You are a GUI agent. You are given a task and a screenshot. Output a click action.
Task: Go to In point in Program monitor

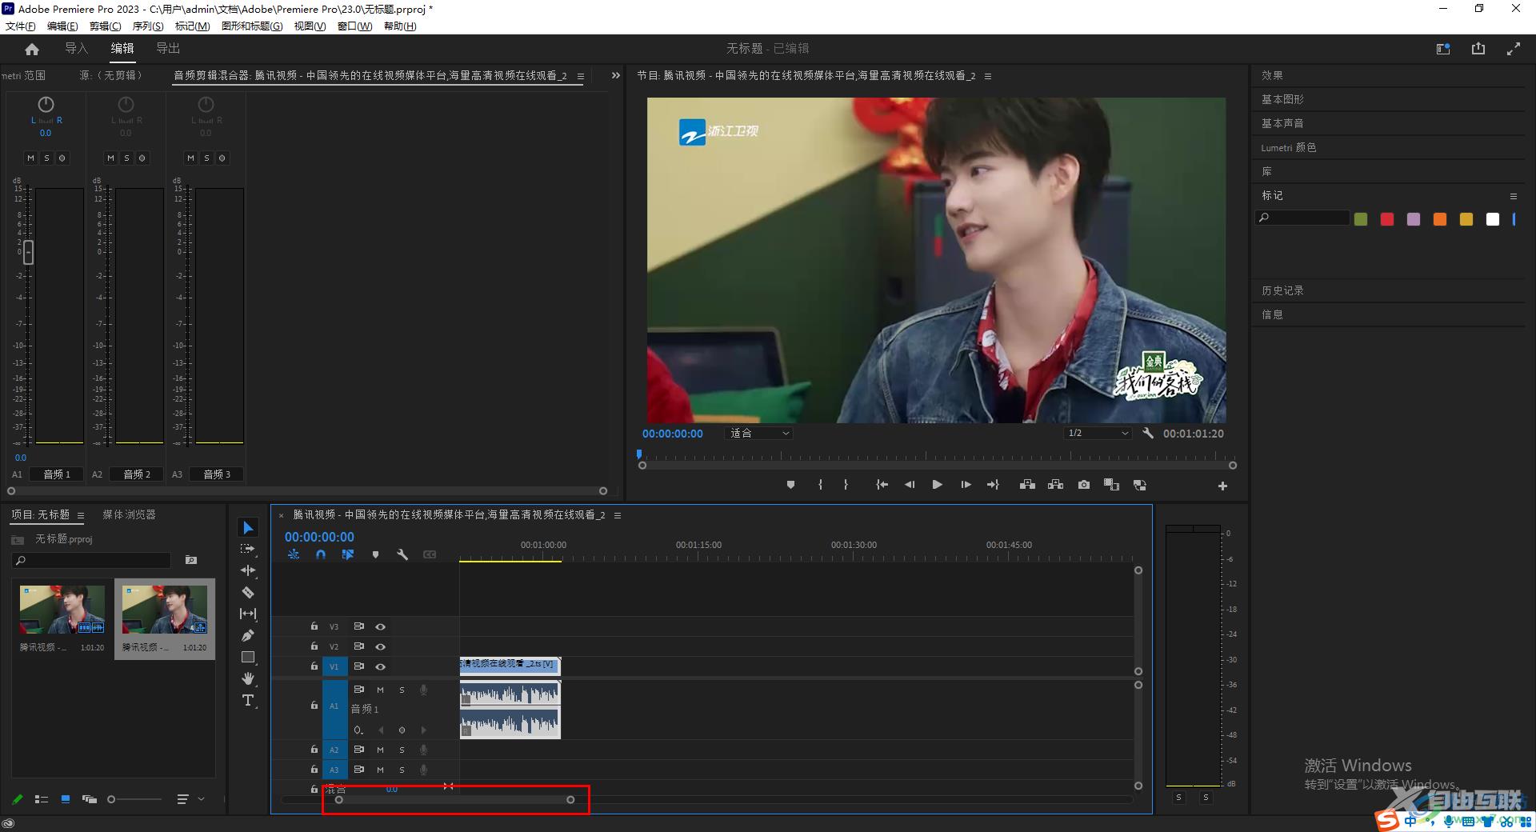coord(882,485)
